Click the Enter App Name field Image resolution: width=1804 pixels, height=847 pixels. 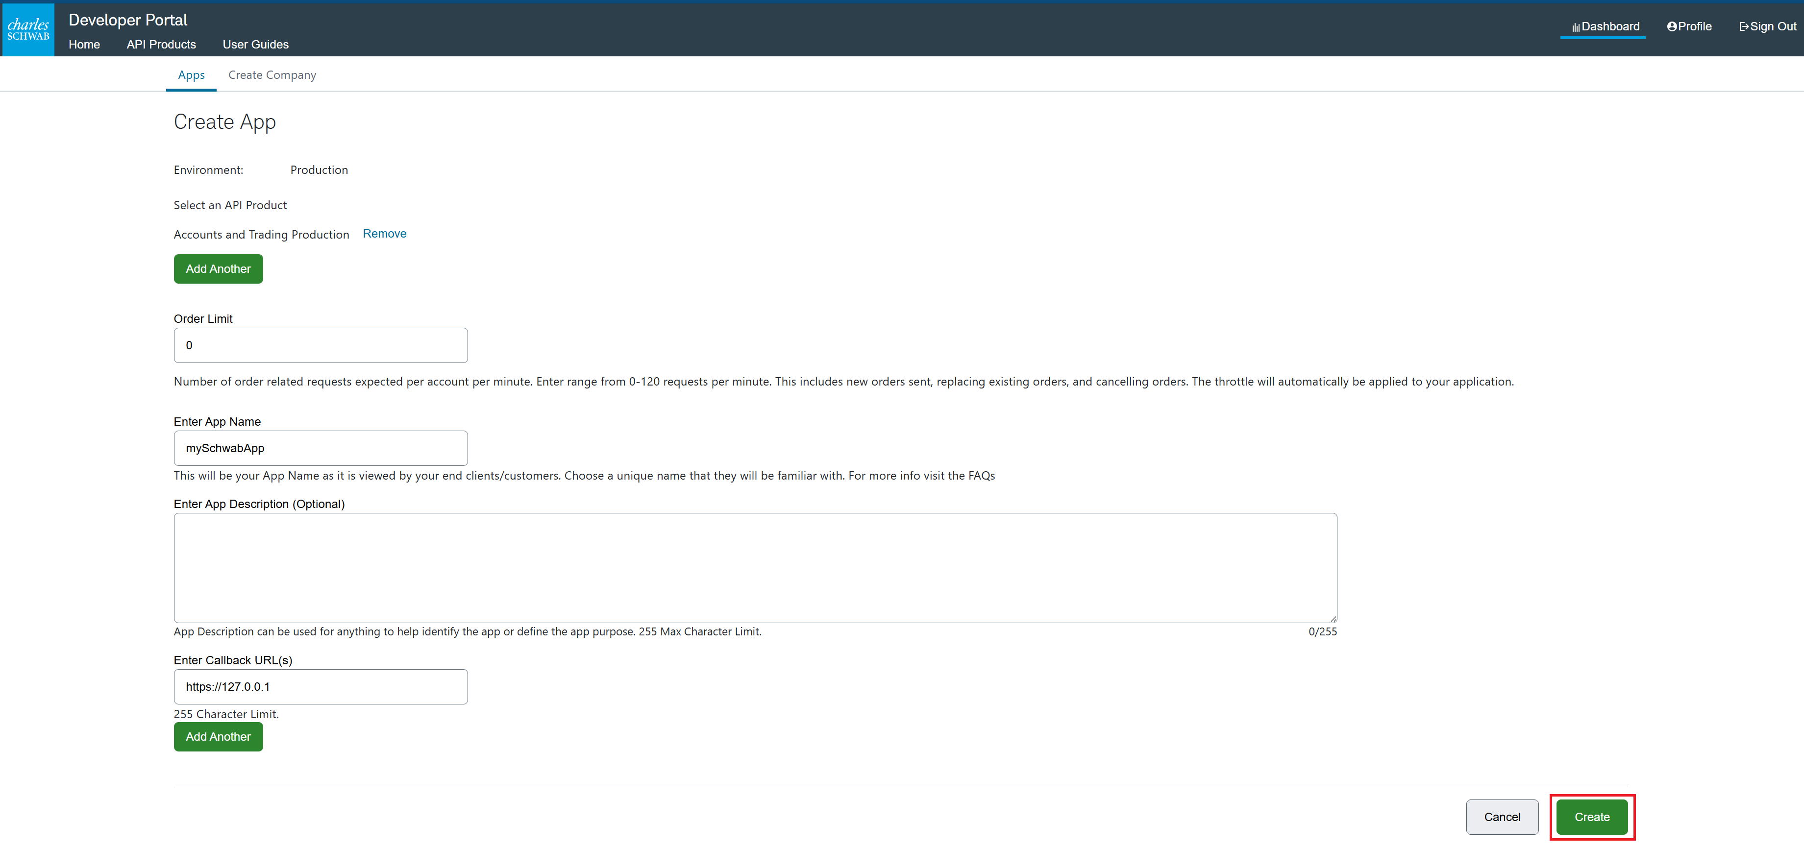(x=321, y=448)
